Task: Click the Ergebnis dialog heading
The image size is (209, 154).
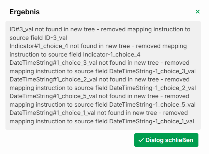Action: click(x=25, y=12)
